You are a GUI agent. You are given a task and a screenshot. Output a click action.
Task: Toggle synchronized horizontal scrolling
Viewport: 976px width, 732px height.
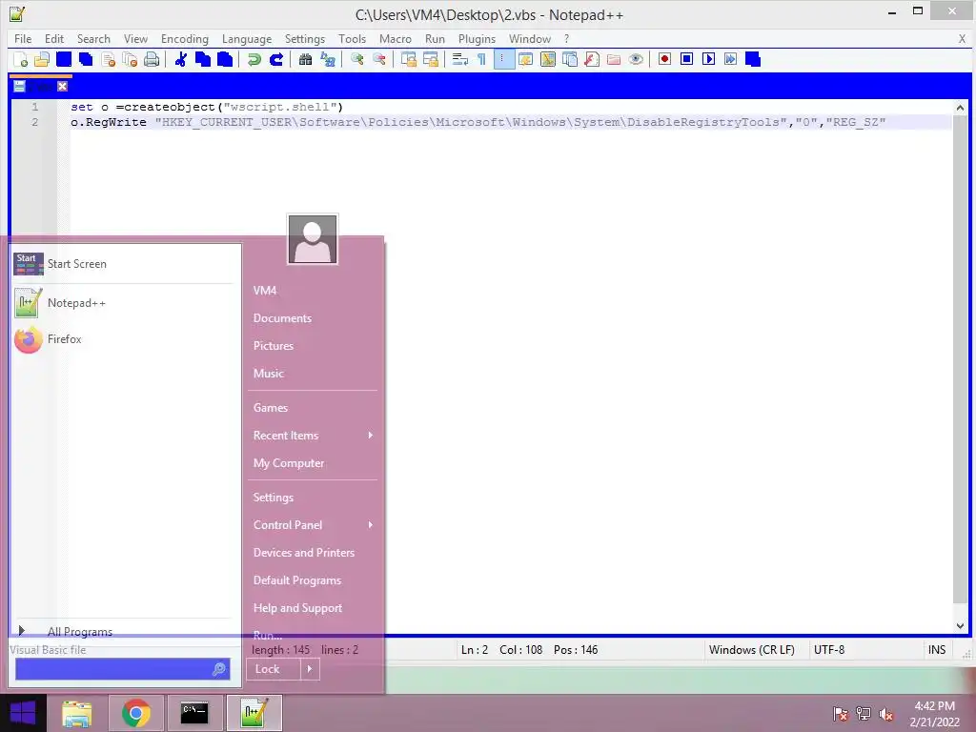(x=430, y=59)
